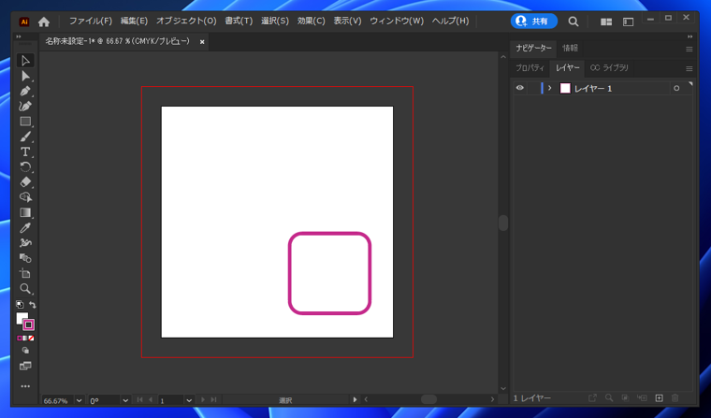The width and height of the screenshot is (711, 418).
Task: Open navigator panel options menu
Action: click(x=689, y=49)
